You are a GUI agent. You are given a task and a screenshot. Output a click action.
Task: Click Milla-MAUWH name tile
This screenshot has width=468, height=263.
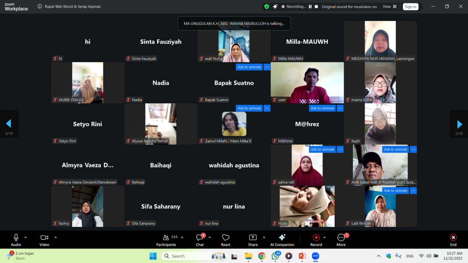pyautogui.click(x=307, y=42)
